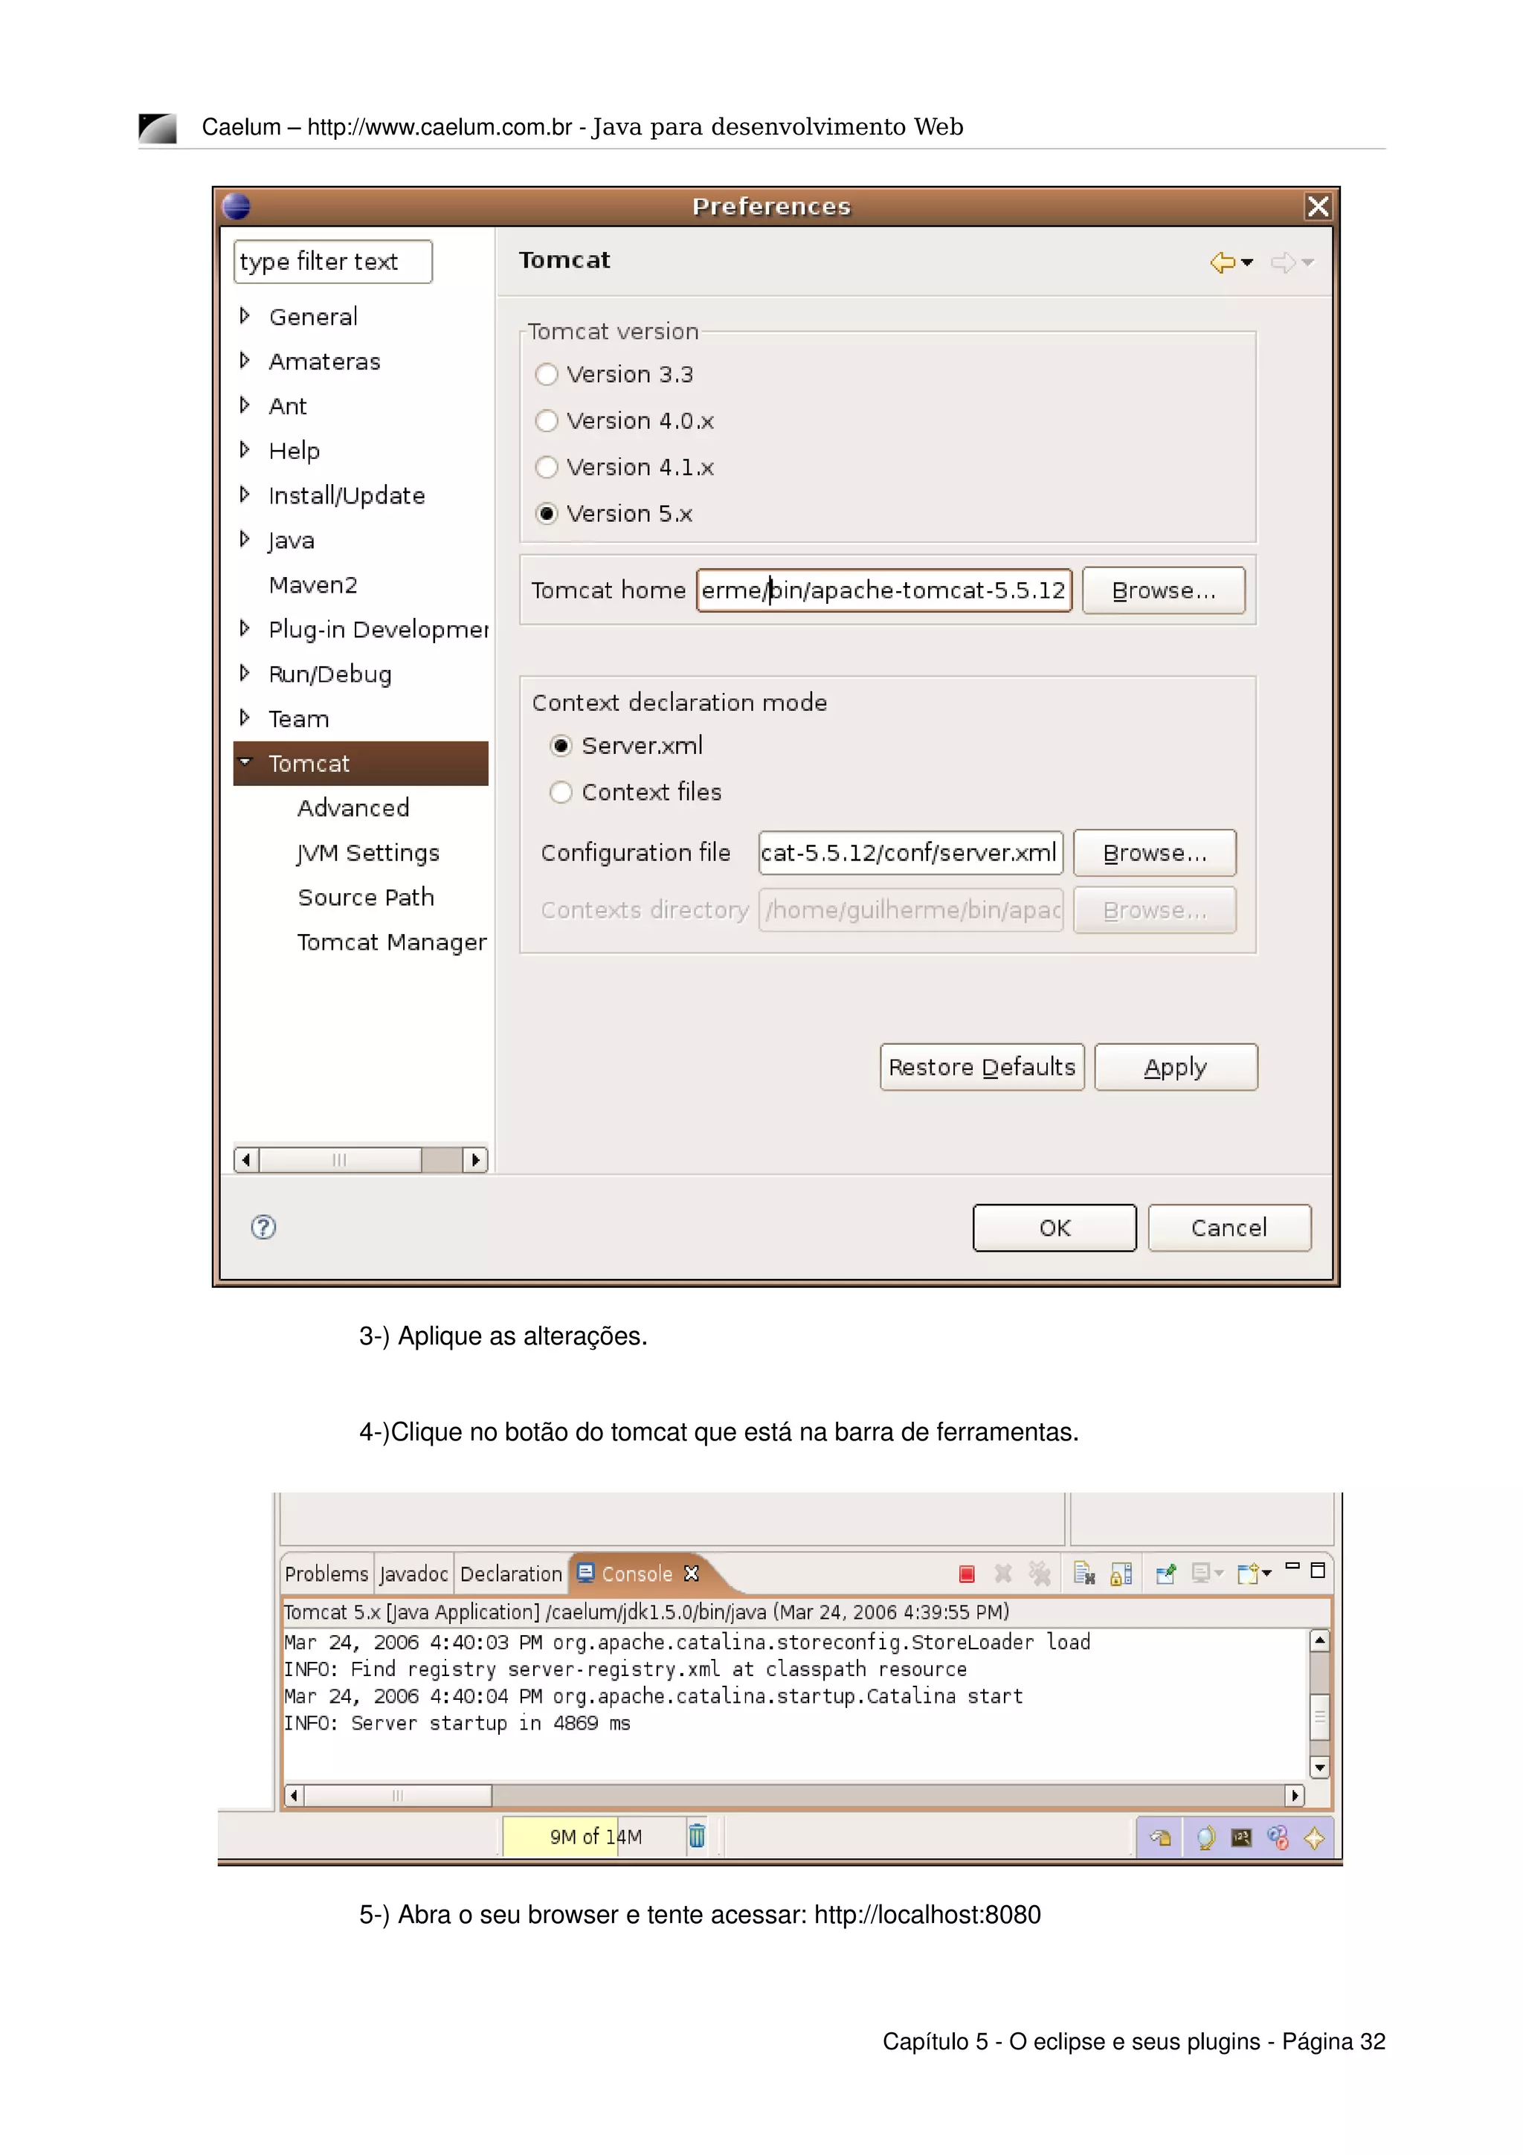Image resolution: width=1523 pixels, height=2155 pixels.
Task: Click Remove All Terminated Launches double-X icon
Action: [1039, 1574]
